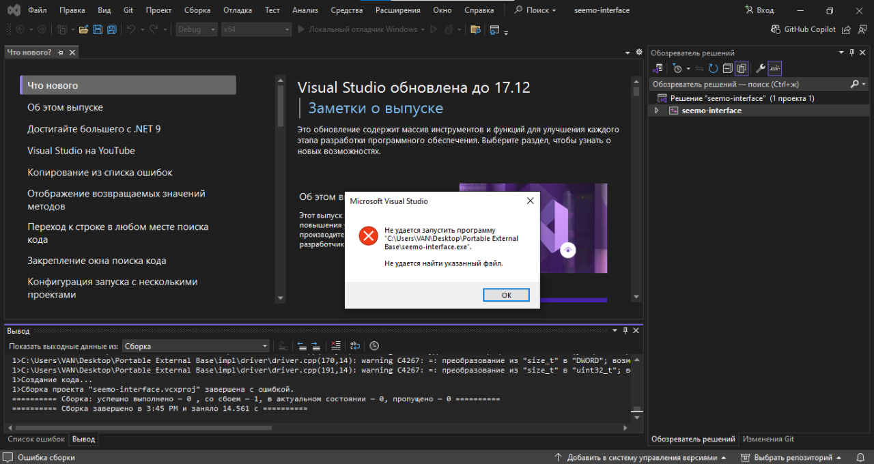Image resolution: width=874 pixels, height=464 pixels.
Task: Toggle Word Wrap in Output panel
Action: pyautogui.click(x=355, y=346)
